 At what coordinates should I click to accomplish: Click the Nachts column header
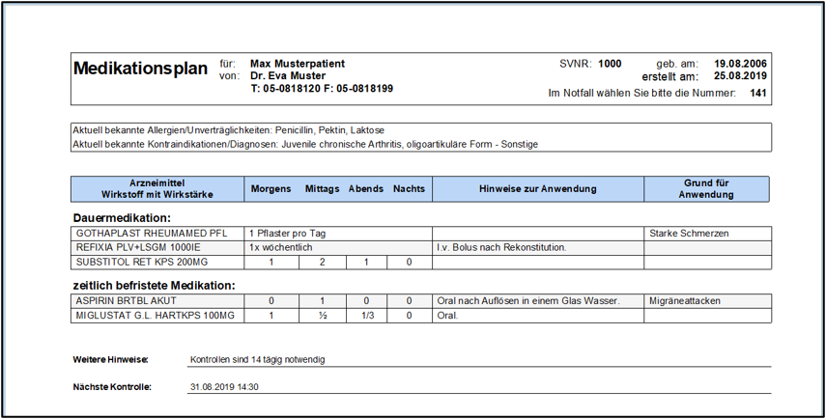tap(409, 189)
